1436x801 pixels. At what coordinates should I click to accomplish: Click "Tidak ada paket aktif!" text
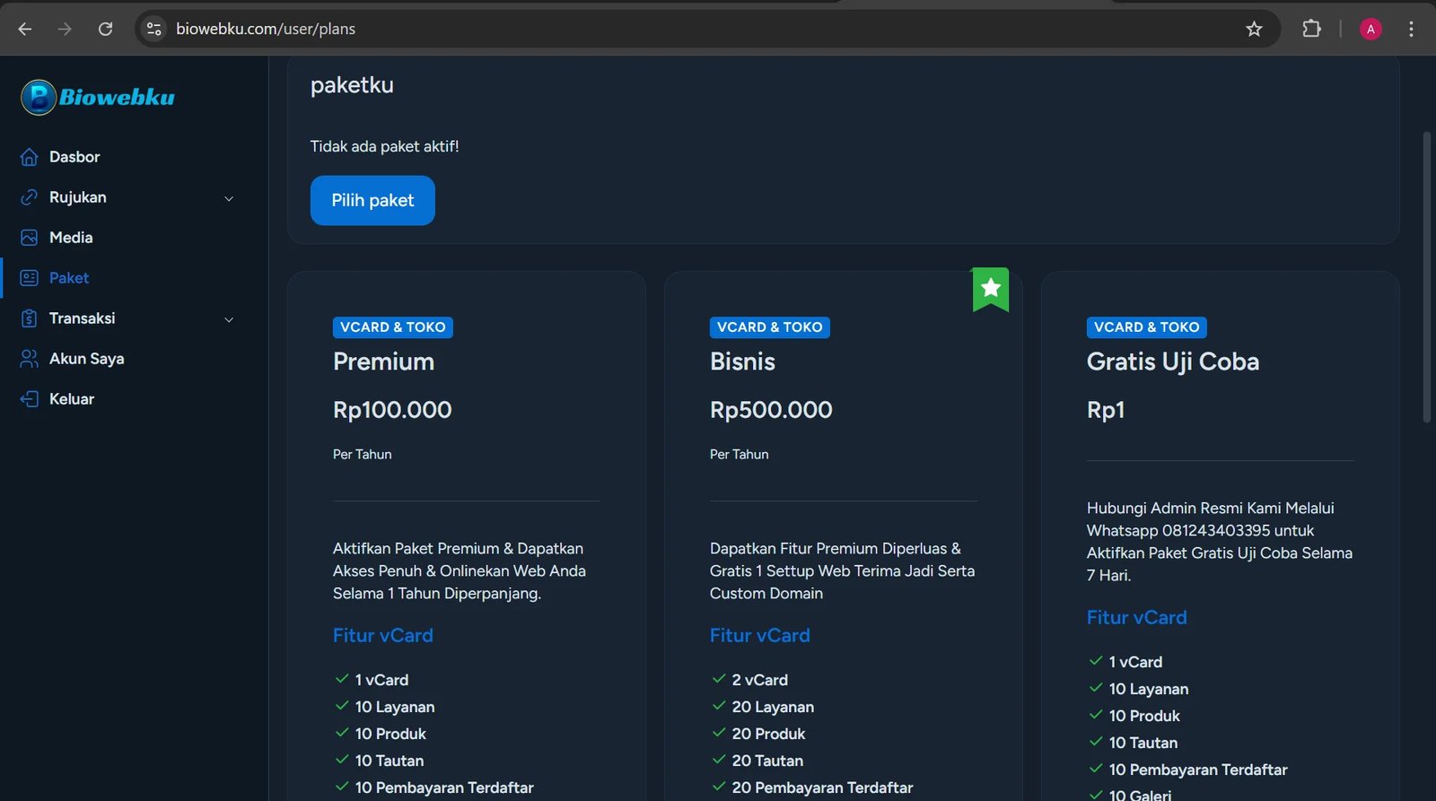pyautogui.click(x=384, y=146)
